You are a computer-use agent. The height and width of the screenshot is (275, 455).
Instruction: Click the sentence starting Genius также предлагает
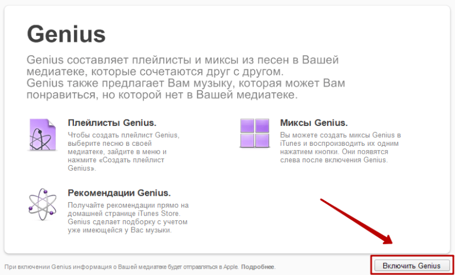(186, 89)
